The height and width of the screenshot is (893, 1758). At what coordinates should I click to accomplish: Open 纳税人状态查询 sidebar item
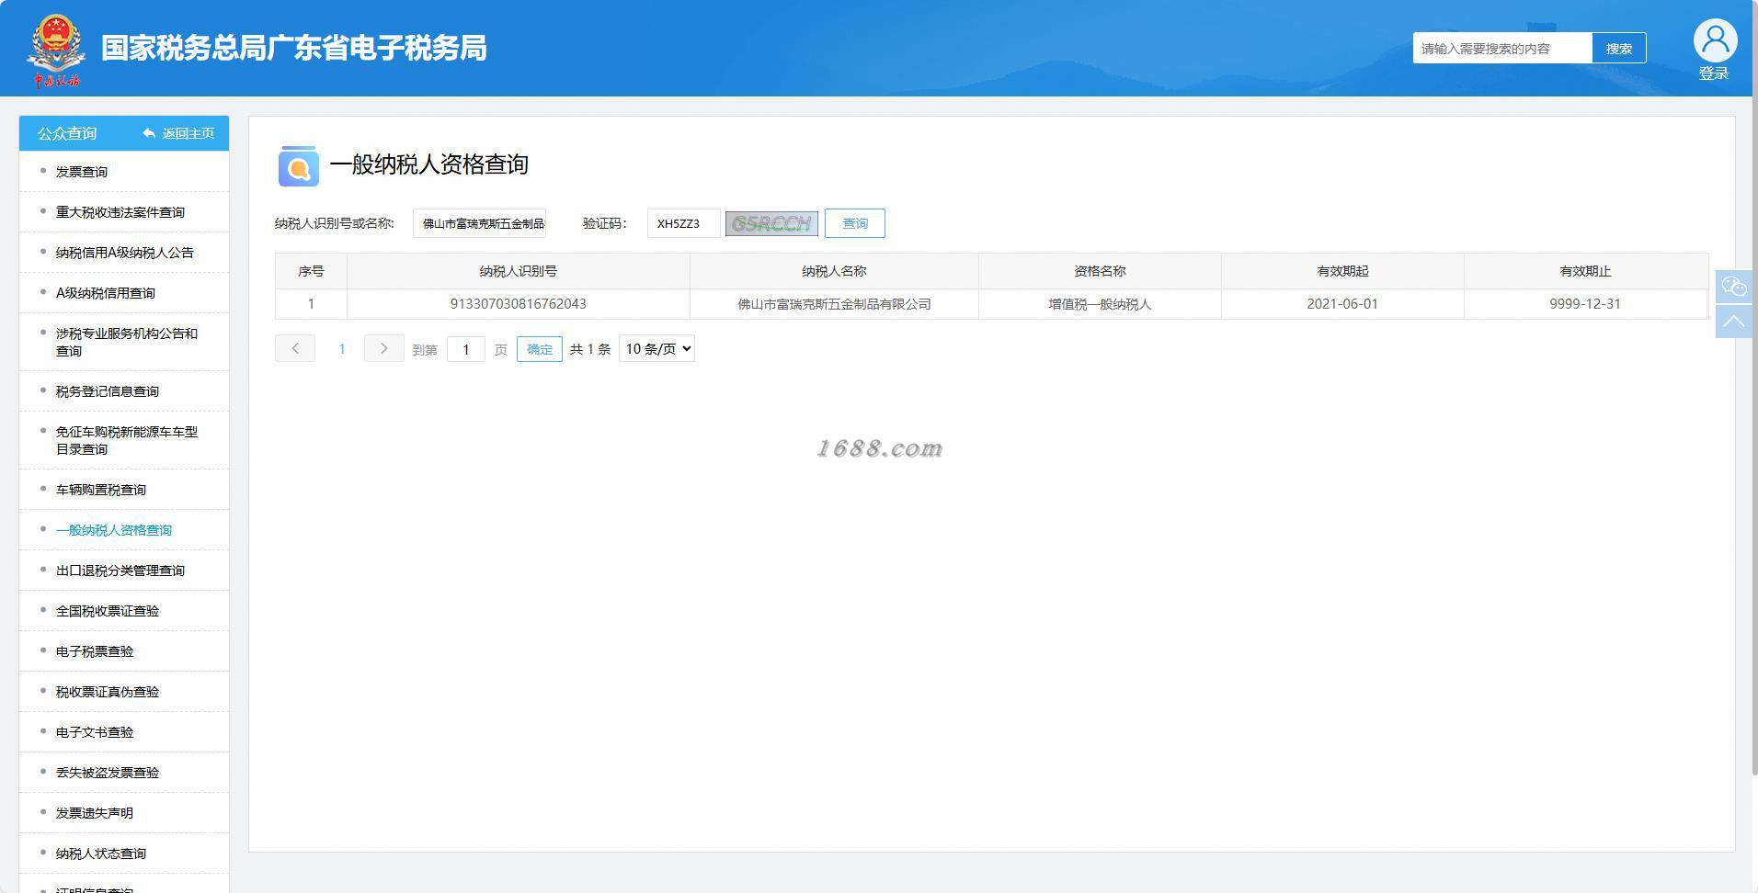click(101, 853)
